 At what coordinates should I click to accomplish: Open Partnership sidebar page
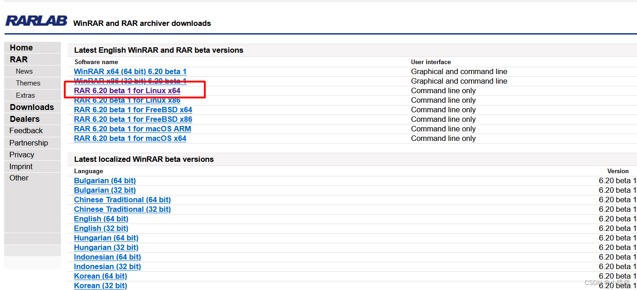29,143
